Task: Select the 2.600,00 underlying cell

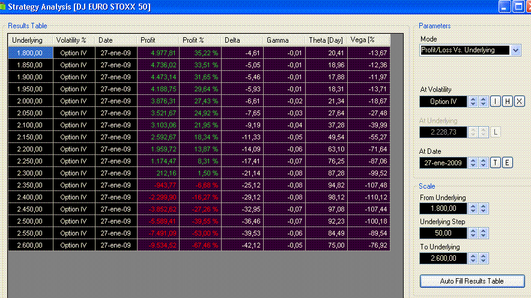Action: click(x=31, y=245)
